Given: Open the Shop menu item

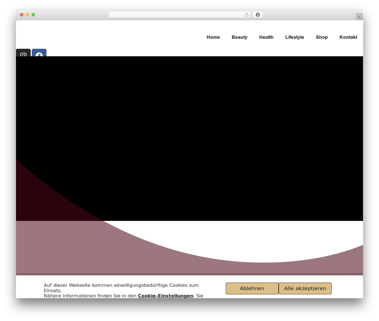Looking at the screenshot, I should [x=322, y=37].
